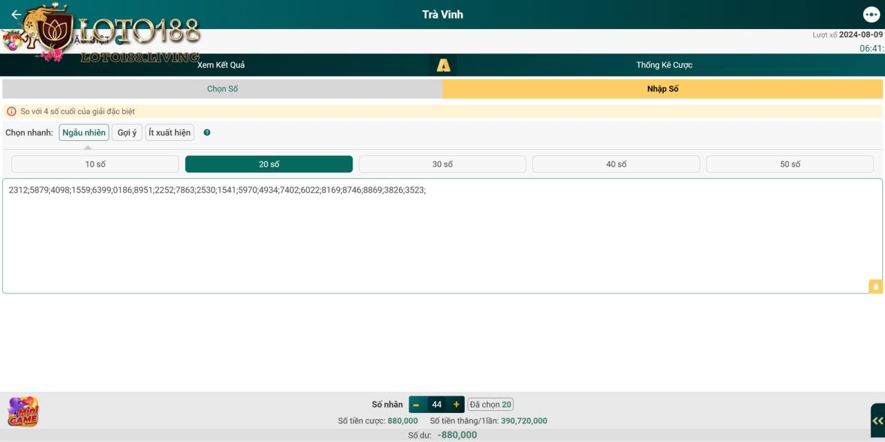The height and width of the screenshot is (442, 885).
Task: Click the yellow A logo icon
Action: click(443, 66)
